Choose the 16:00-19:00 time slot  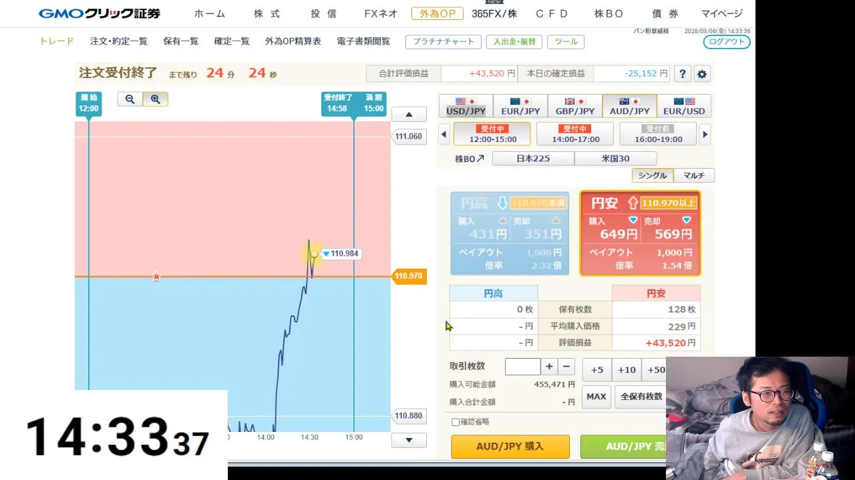point(658,134)
